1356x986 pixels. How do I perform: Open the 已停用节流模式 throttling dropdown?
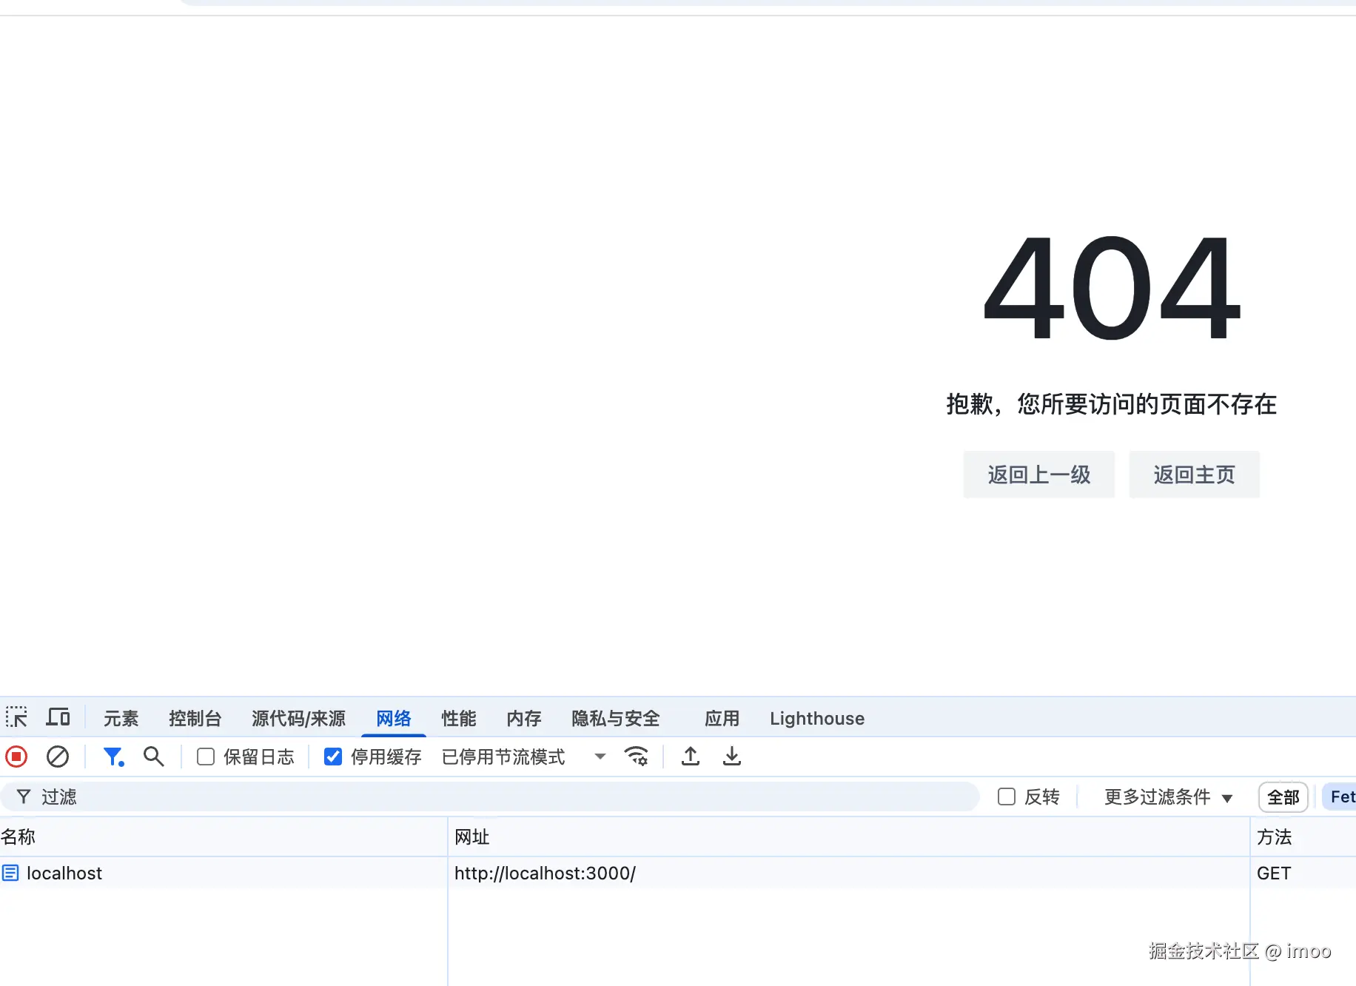[524, 757]
